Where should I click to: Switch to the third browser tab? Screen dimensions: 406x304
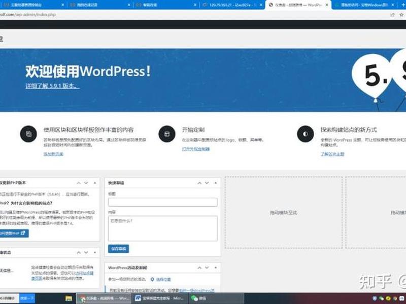point(166,5)
